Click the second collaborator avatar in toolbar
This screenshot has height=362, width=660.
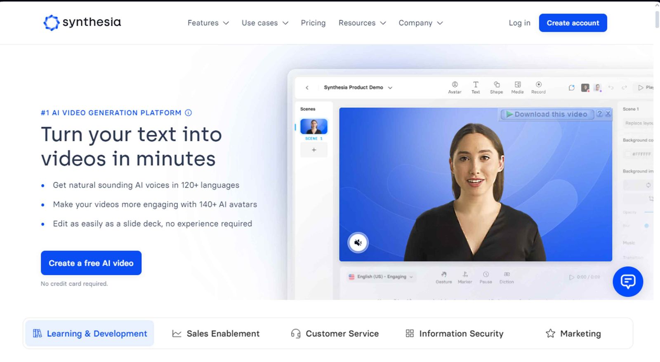click(597, 88)
